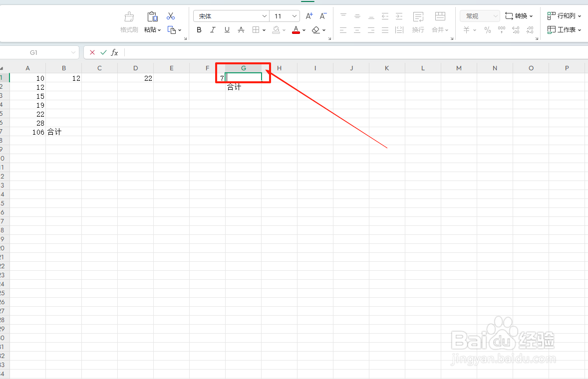The height and width of the screenshot is (379, 588).
Task: Click the Middle Align icon
Action: click(357, 16)
